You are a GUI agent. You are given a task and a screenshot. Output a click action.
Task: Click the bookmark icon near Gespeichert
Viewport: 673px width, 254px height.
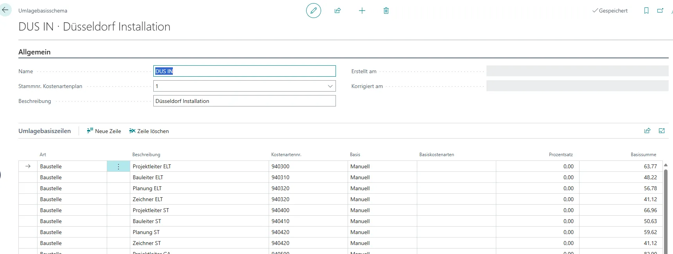click(x=646, y=11)
